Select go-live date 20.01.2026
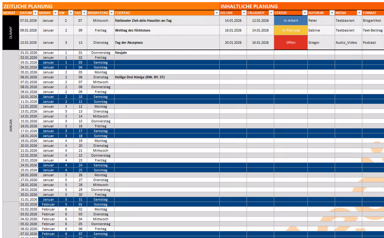384x238 pixels. (x=233, y=43)
